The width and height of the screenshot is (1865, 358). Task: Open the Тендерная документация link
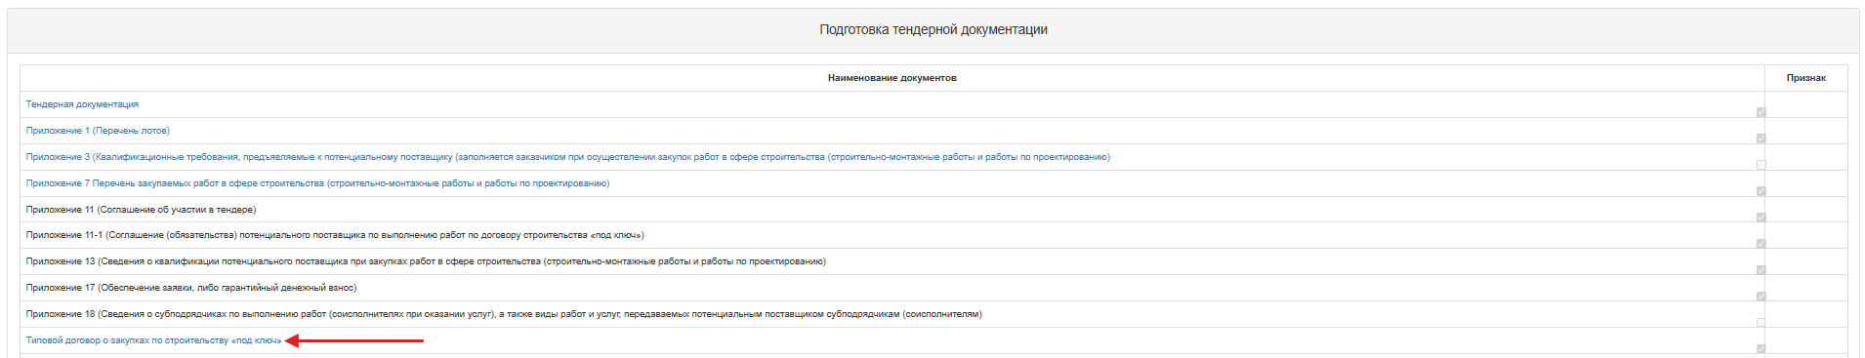point(82,104)
